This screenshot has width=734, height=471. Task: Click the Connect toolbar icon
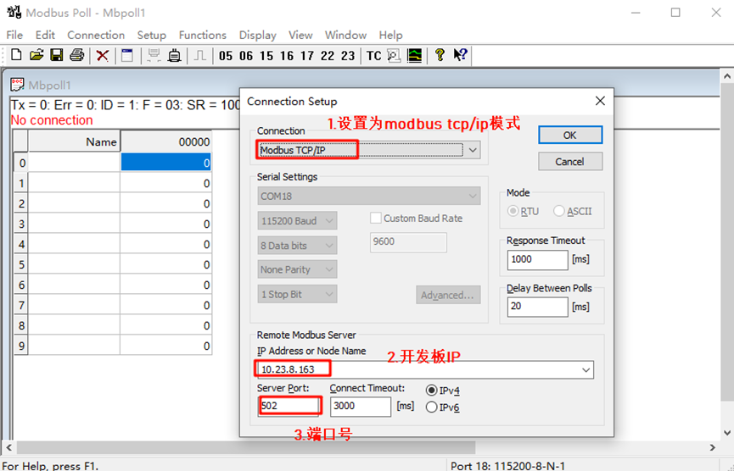point(154,55)
